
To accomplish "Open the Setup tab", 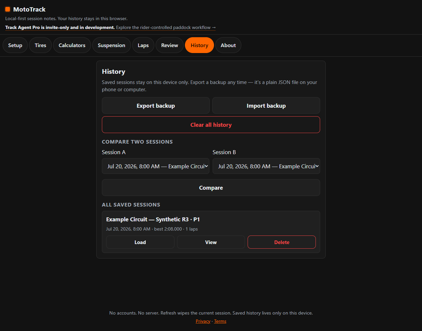I will tap(15, 45).
